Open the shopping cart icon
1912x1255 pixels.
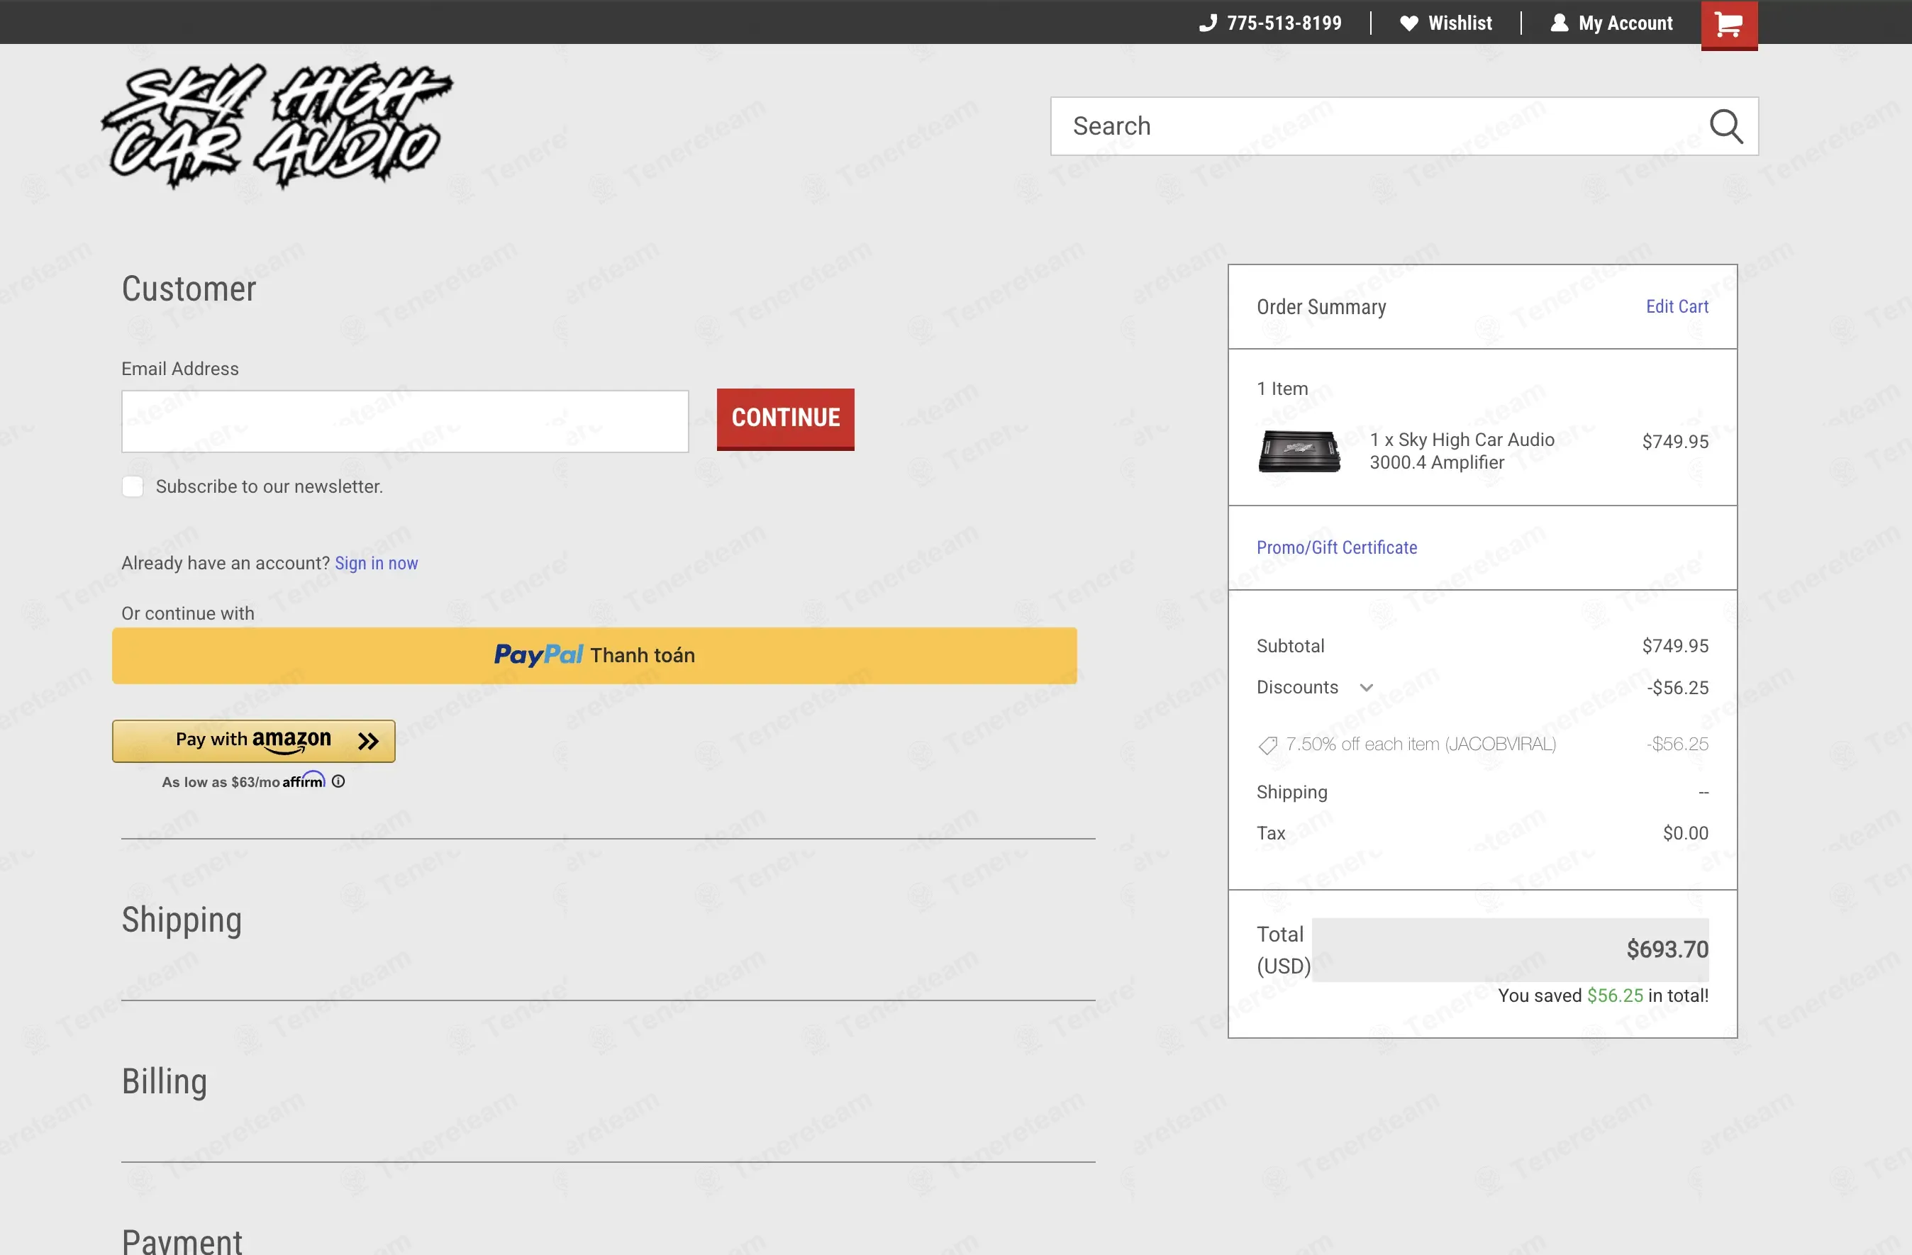coord(1729,24)
